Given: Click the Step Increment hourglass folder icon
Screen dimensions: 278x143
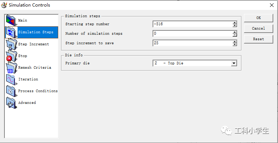Looking at the screenshot, I should [x=12, y=44].
